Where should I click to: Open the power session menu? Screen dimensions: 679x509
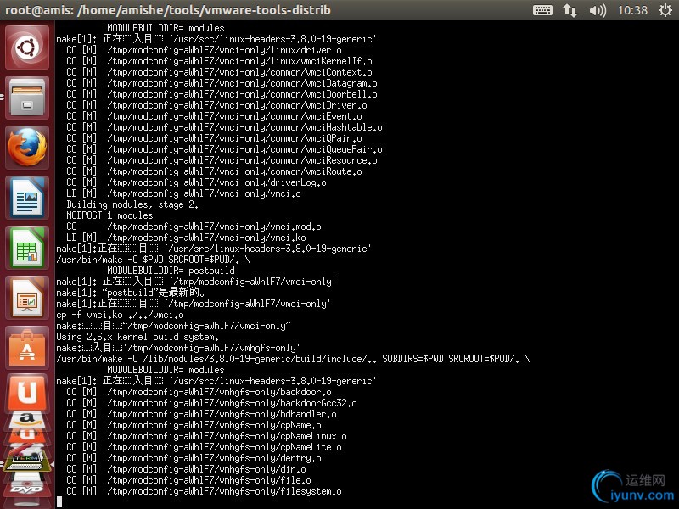(665, 10)
